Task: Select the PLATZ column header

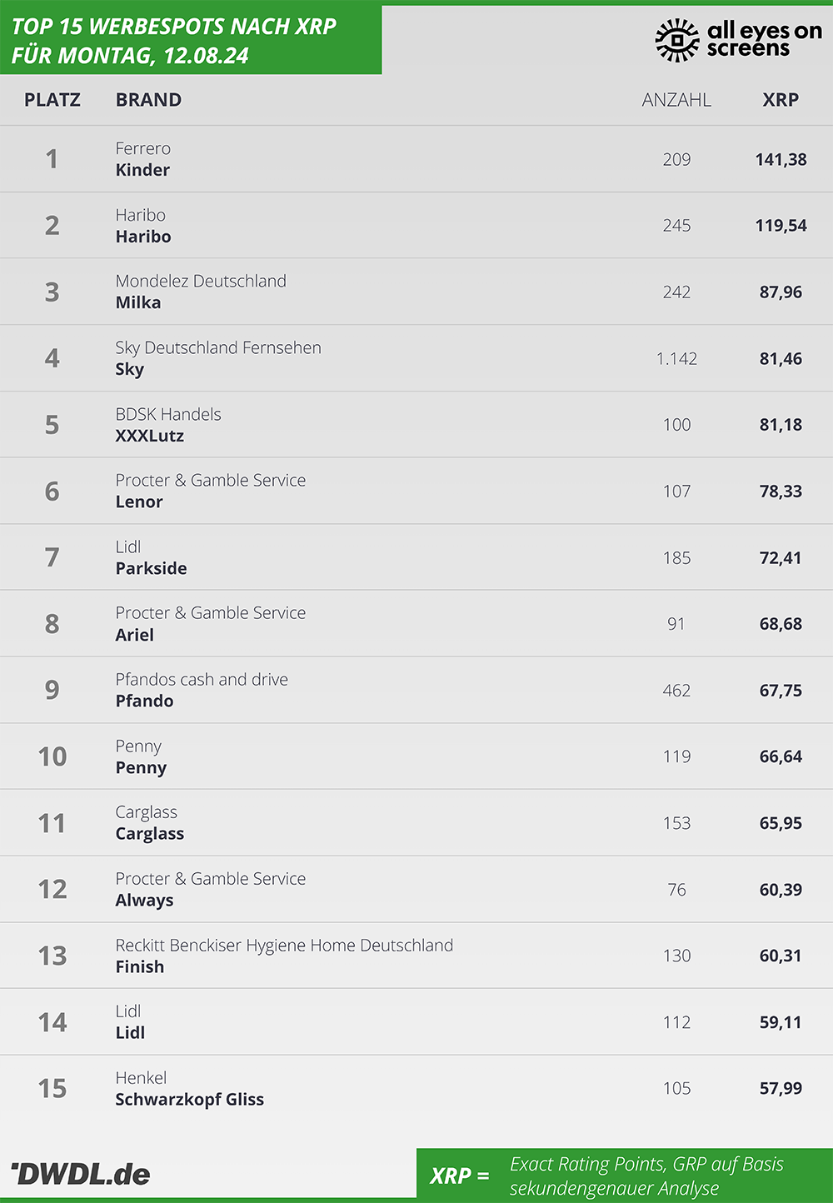Action: pyautogui.click(x=52, y=100)
